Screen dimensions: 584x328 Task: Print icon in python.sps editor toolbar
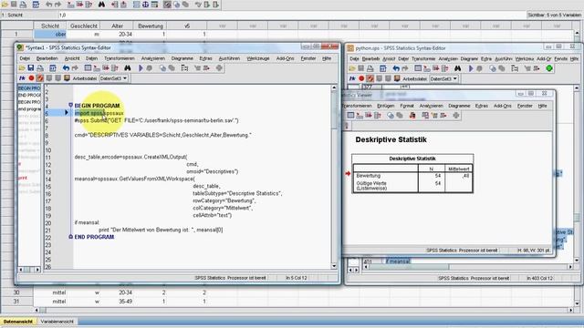[370, 68]
